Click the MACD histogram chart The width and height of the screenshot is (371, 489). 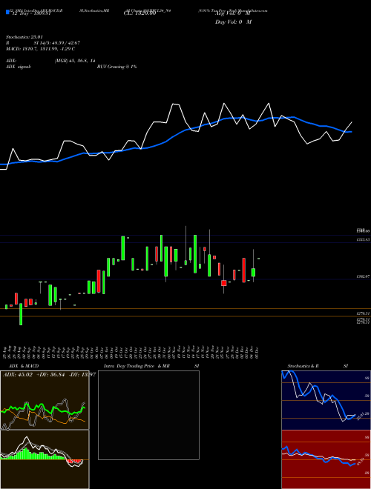pyautogui.click(x=45, y=459)
